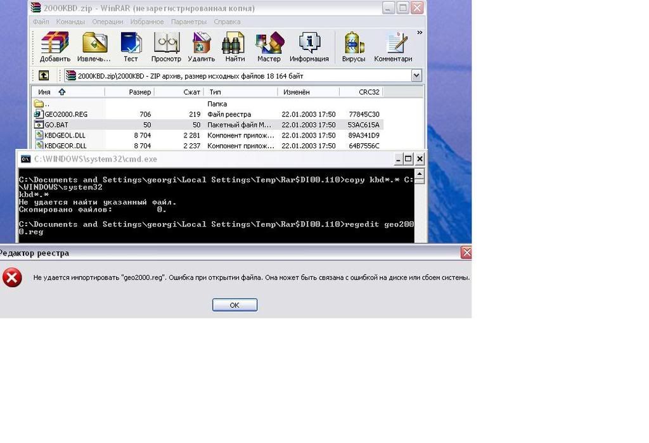Image resolution: width=649 pixels, height=443 pixels.
Task: Click the cmd window scrollbar thumb
Action: (x=420, y=181)
